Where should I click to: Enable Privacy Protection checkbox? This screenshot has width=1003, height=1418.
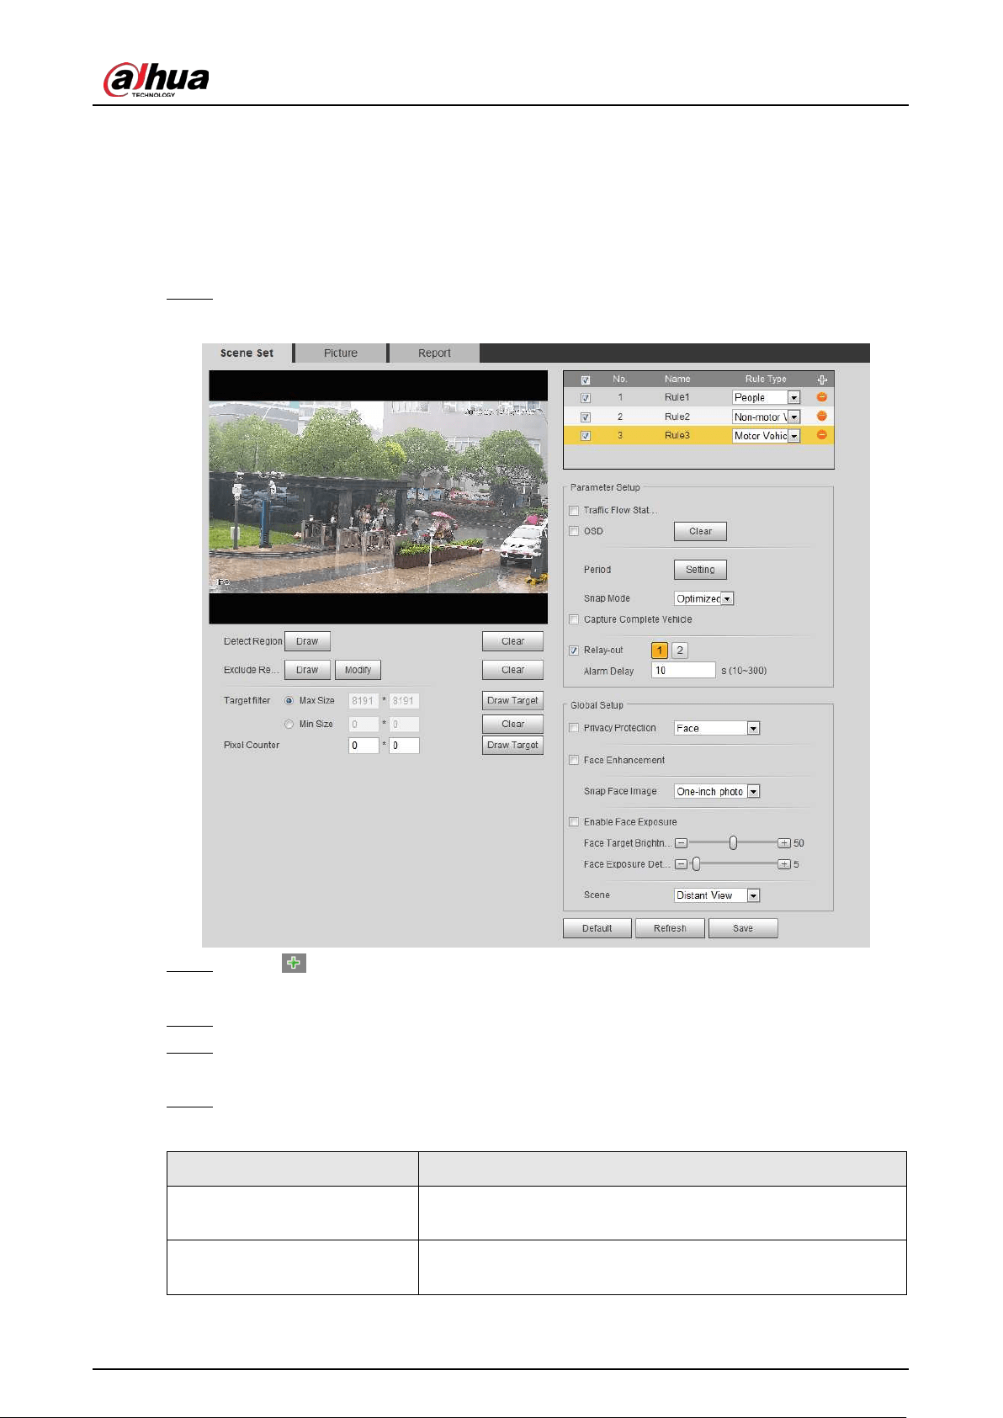click(x=574, y=728)
